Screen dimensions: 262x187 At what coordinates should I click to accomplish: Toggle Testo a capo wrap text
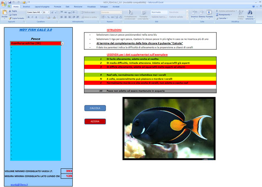88,12
